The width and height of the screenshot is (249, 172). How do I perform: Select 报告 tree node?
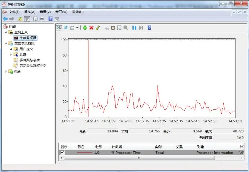click(x=18, y=71)
